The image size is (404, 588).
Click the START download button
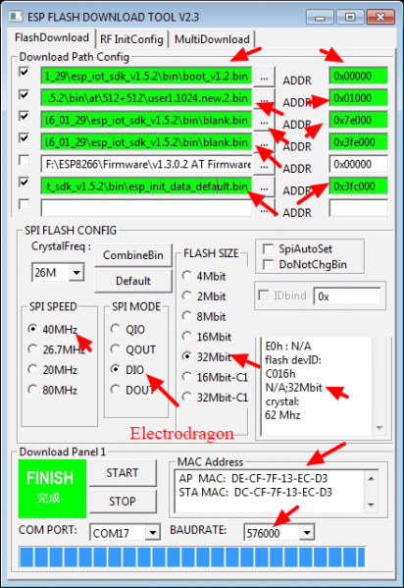click(123, 472)
